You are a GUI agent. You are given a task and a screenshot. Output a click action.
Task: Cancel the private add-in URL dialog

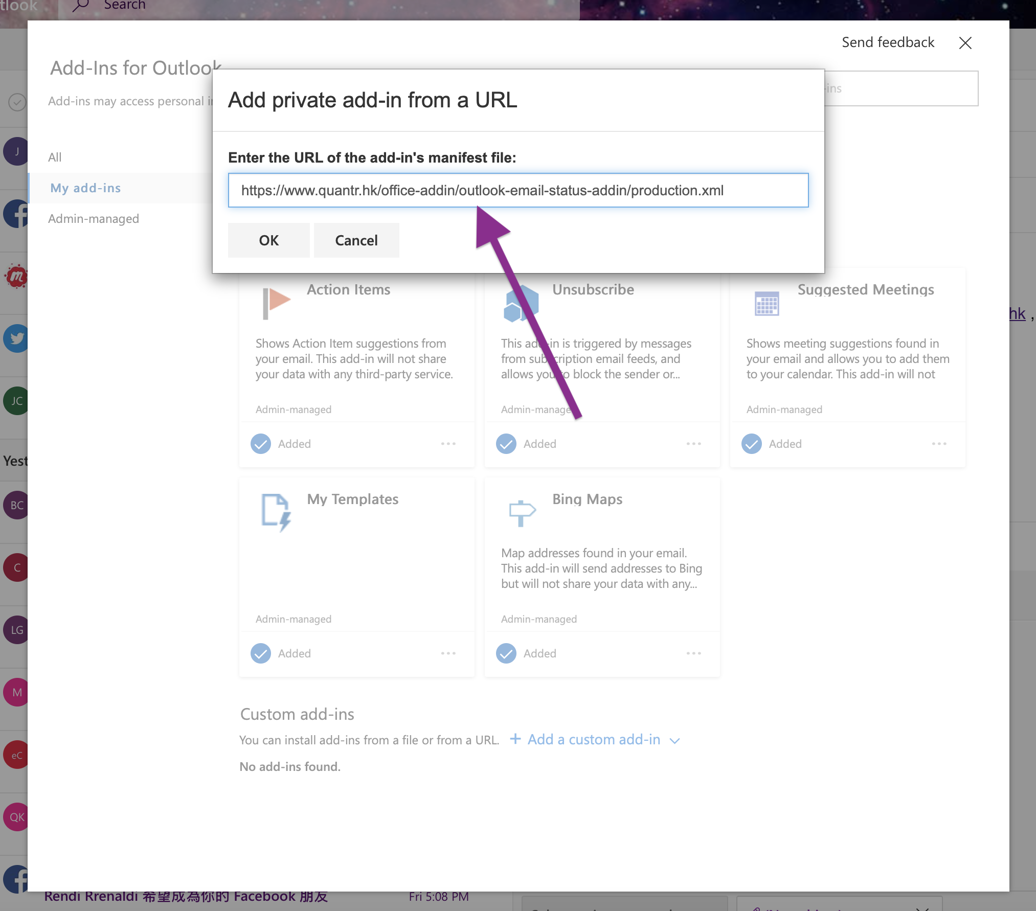356,240
